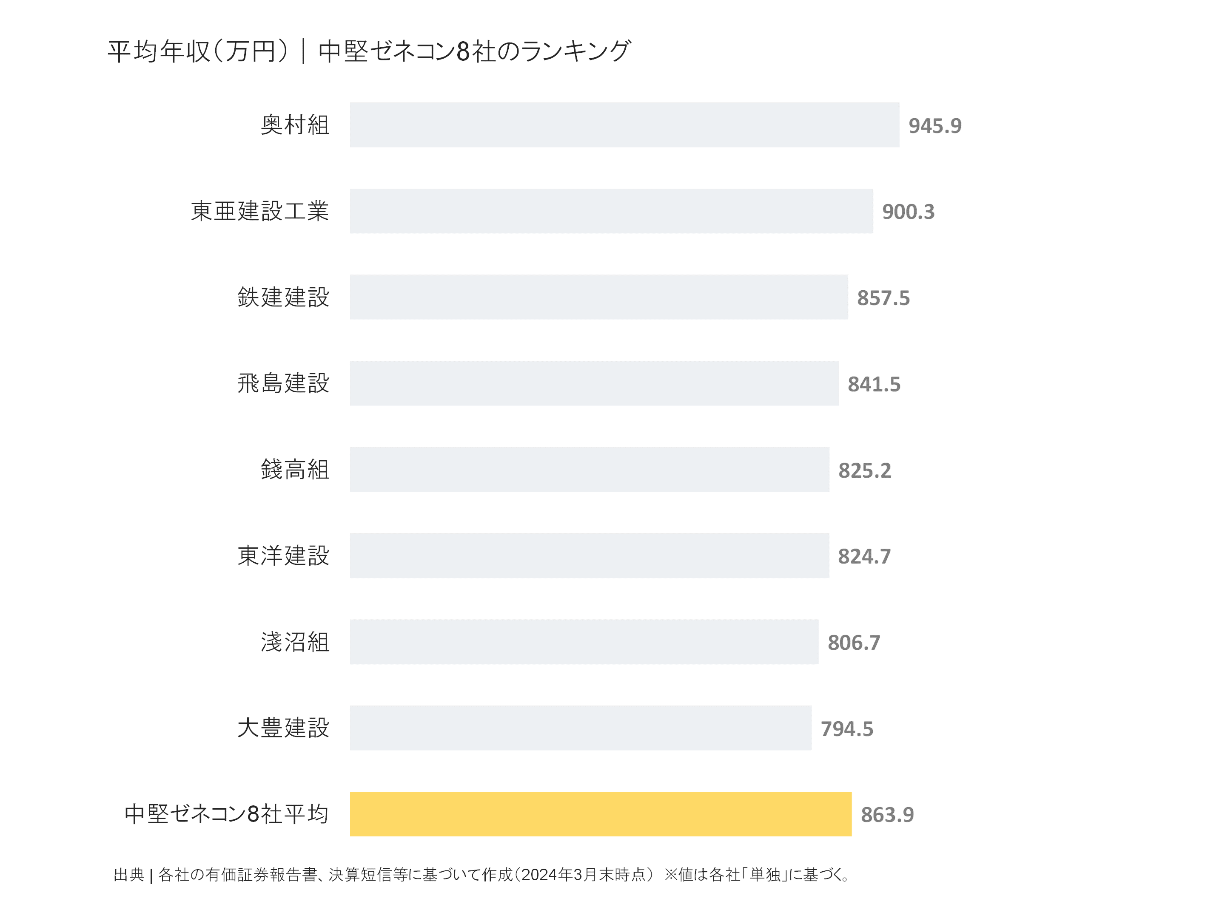Screen dimensions: 1225x918
Task: Click the 飛島建設 bar
Action: (594, 383)
